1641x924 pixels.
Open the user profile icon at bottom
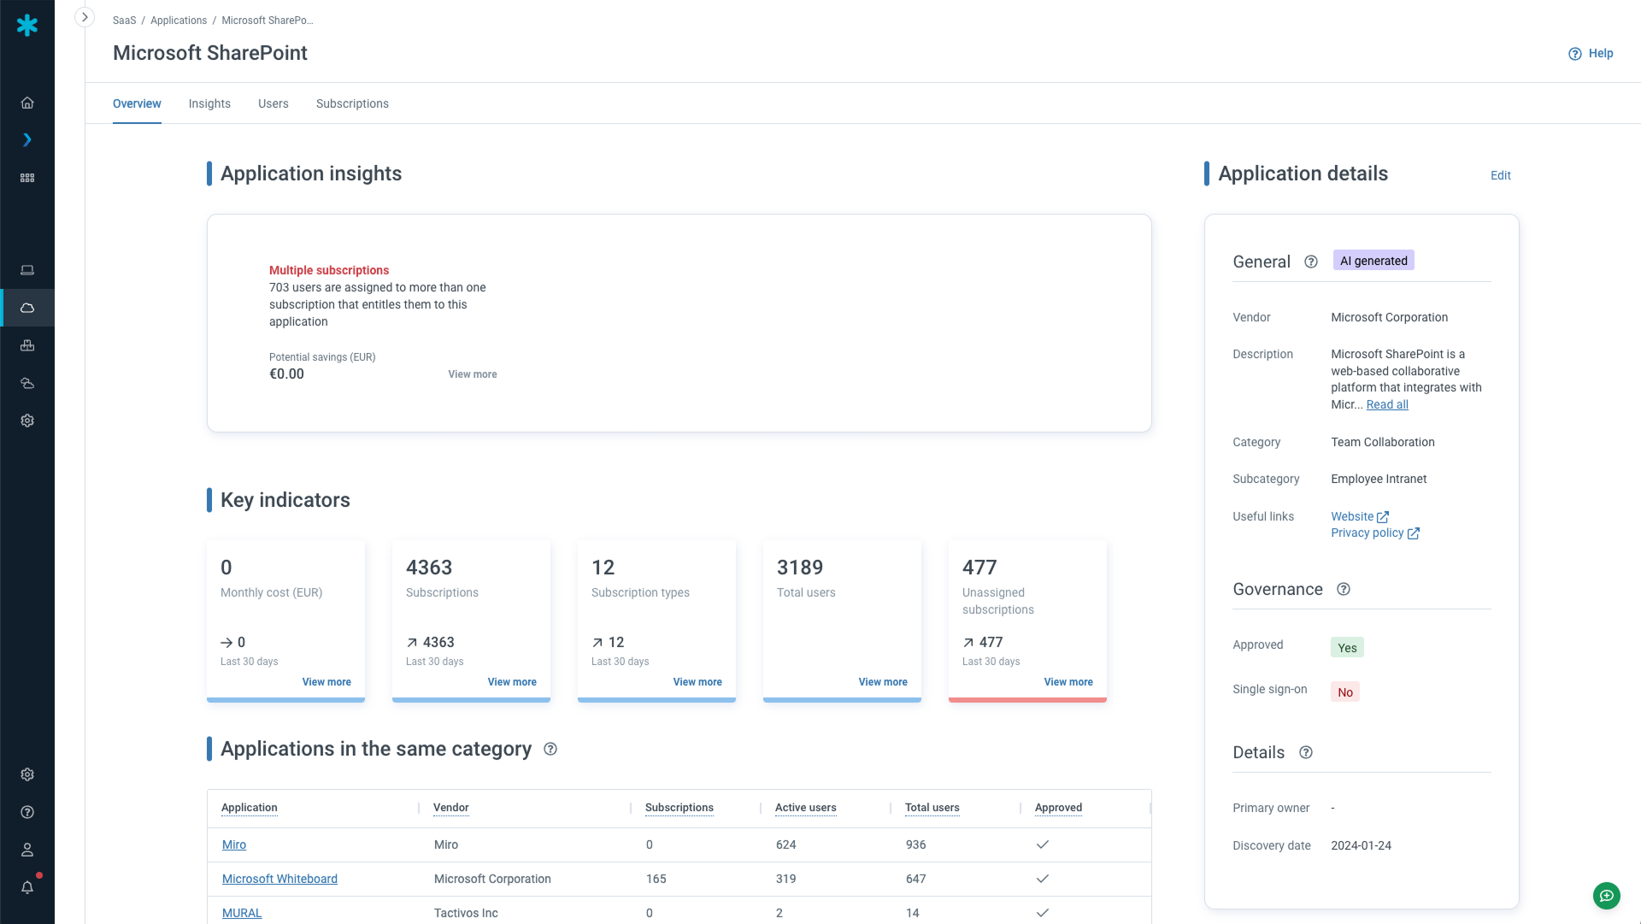click(x=27, y=850)
